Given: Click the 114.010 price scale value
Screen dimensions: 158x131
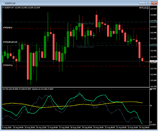Looking at the screenshot, I should click(x=153, y=9).
